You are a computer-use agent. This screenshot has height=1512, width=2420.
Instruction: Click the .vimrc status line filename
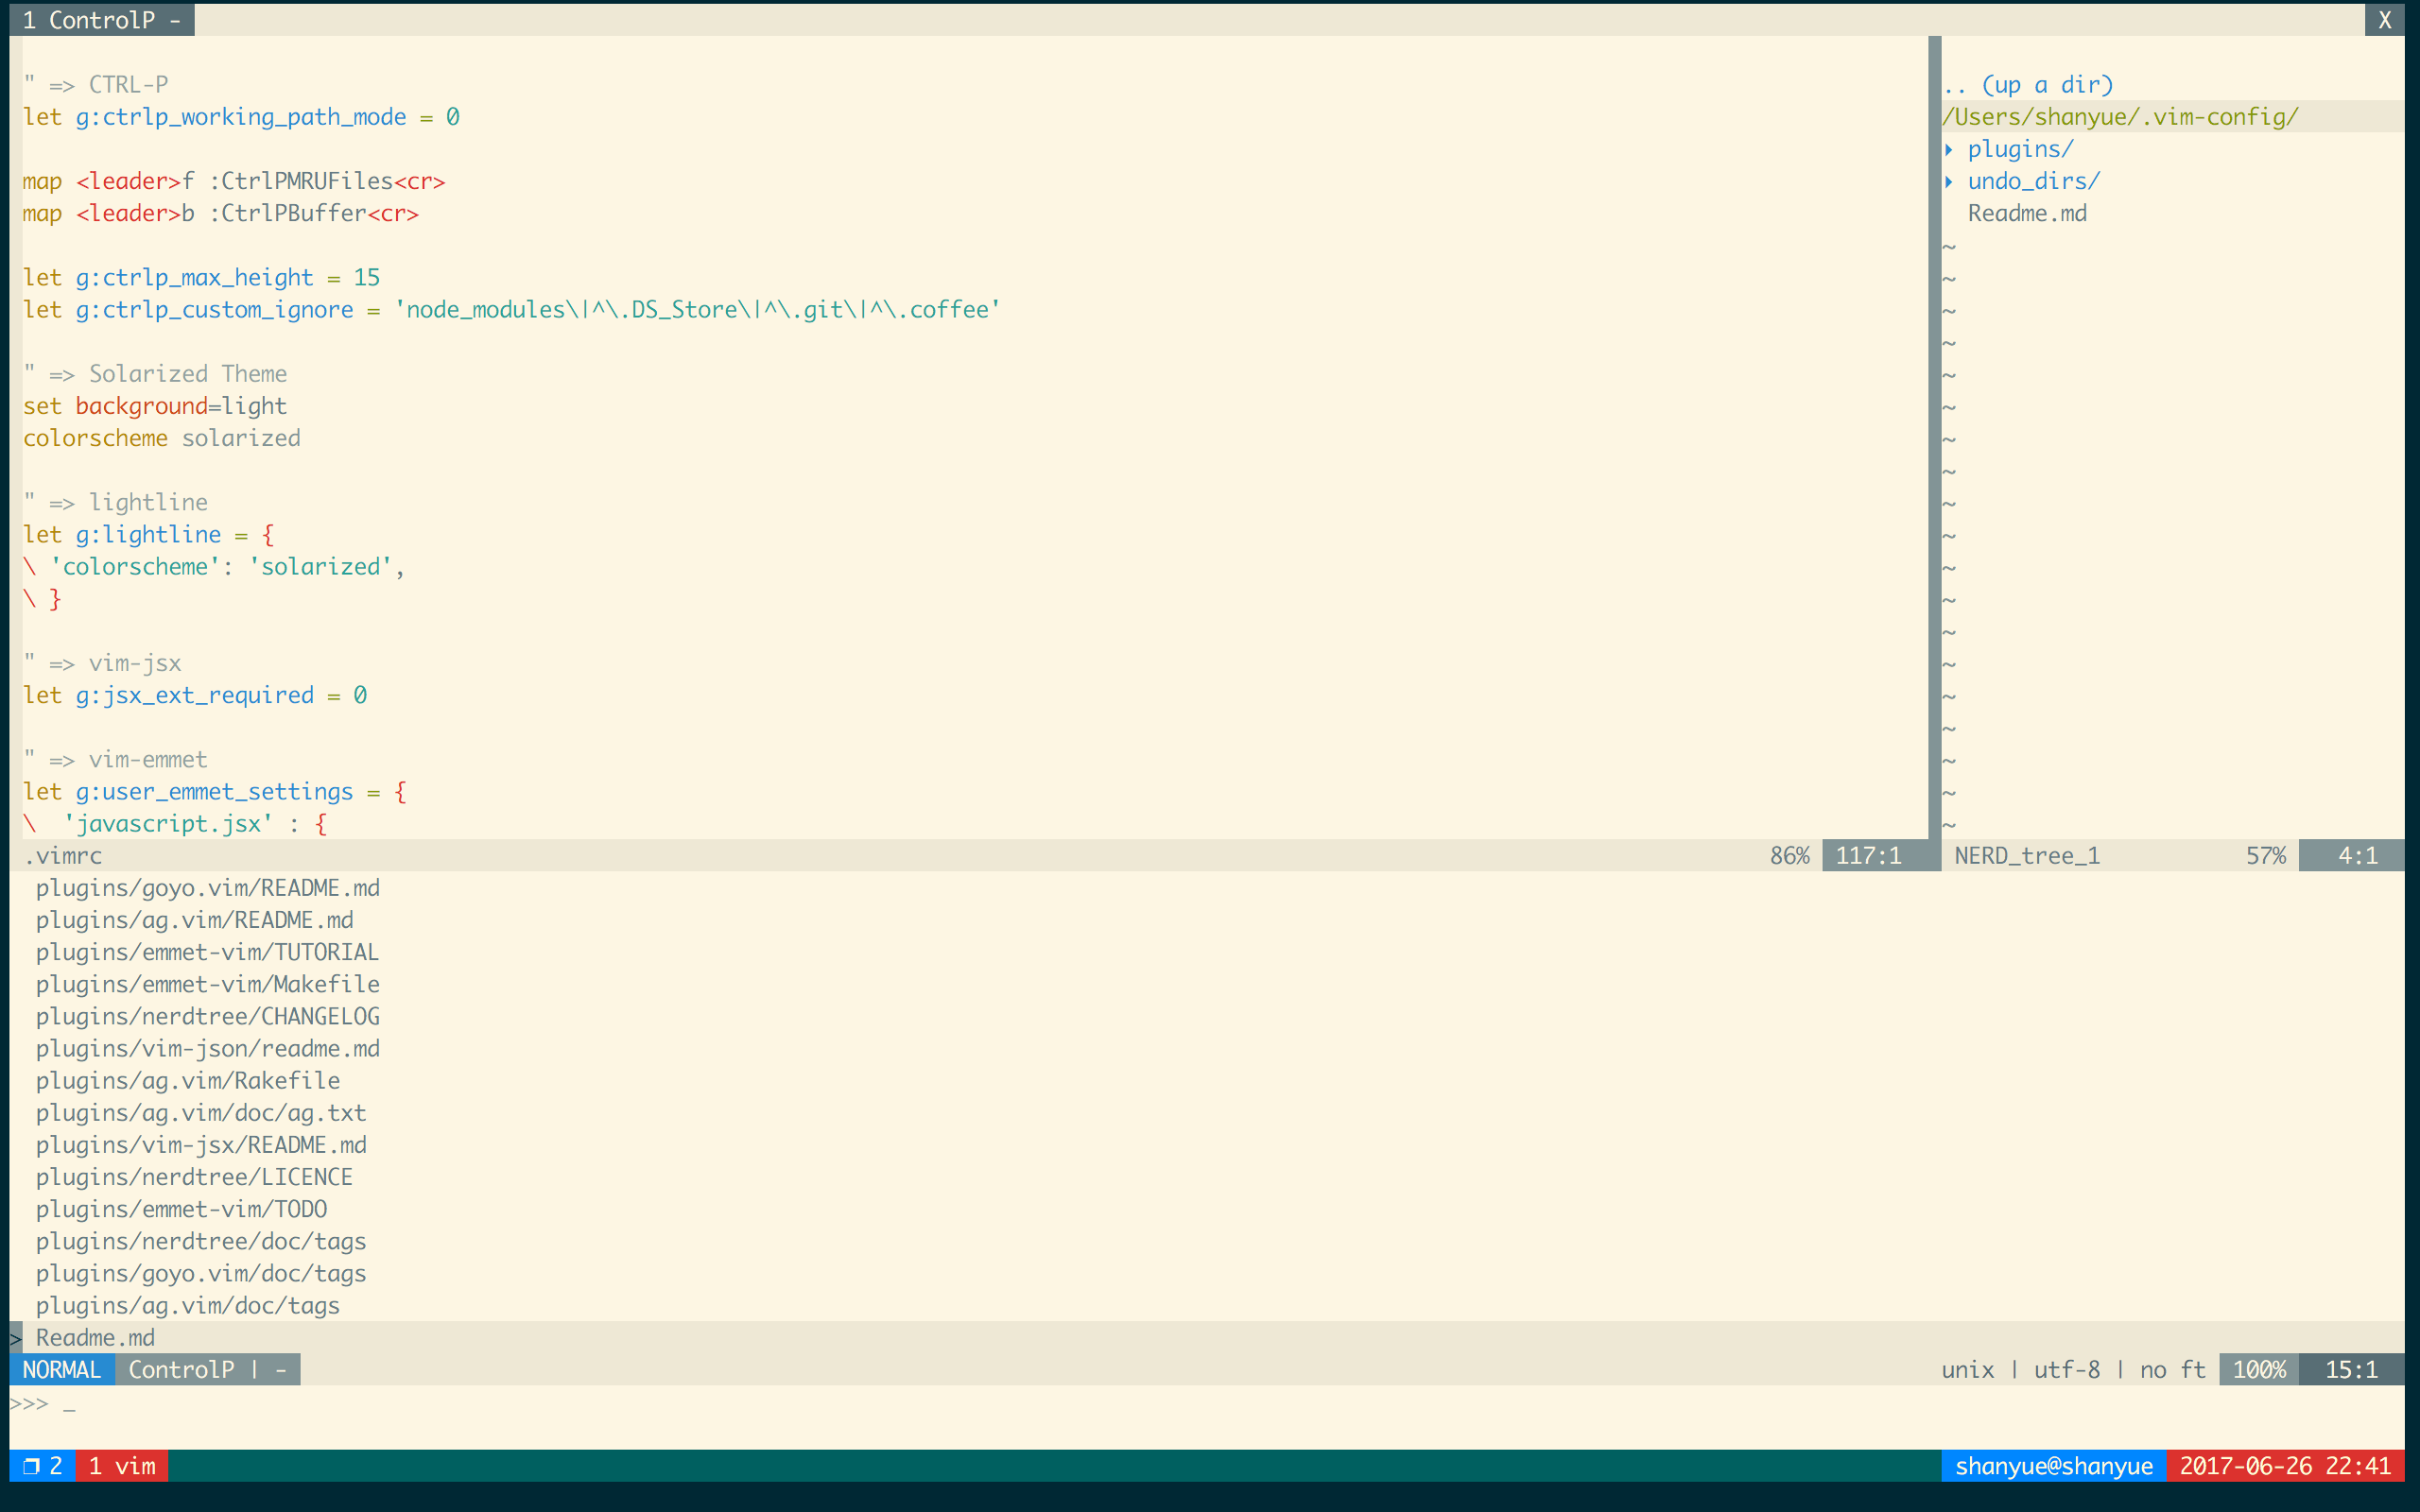(x=62, y=856)
